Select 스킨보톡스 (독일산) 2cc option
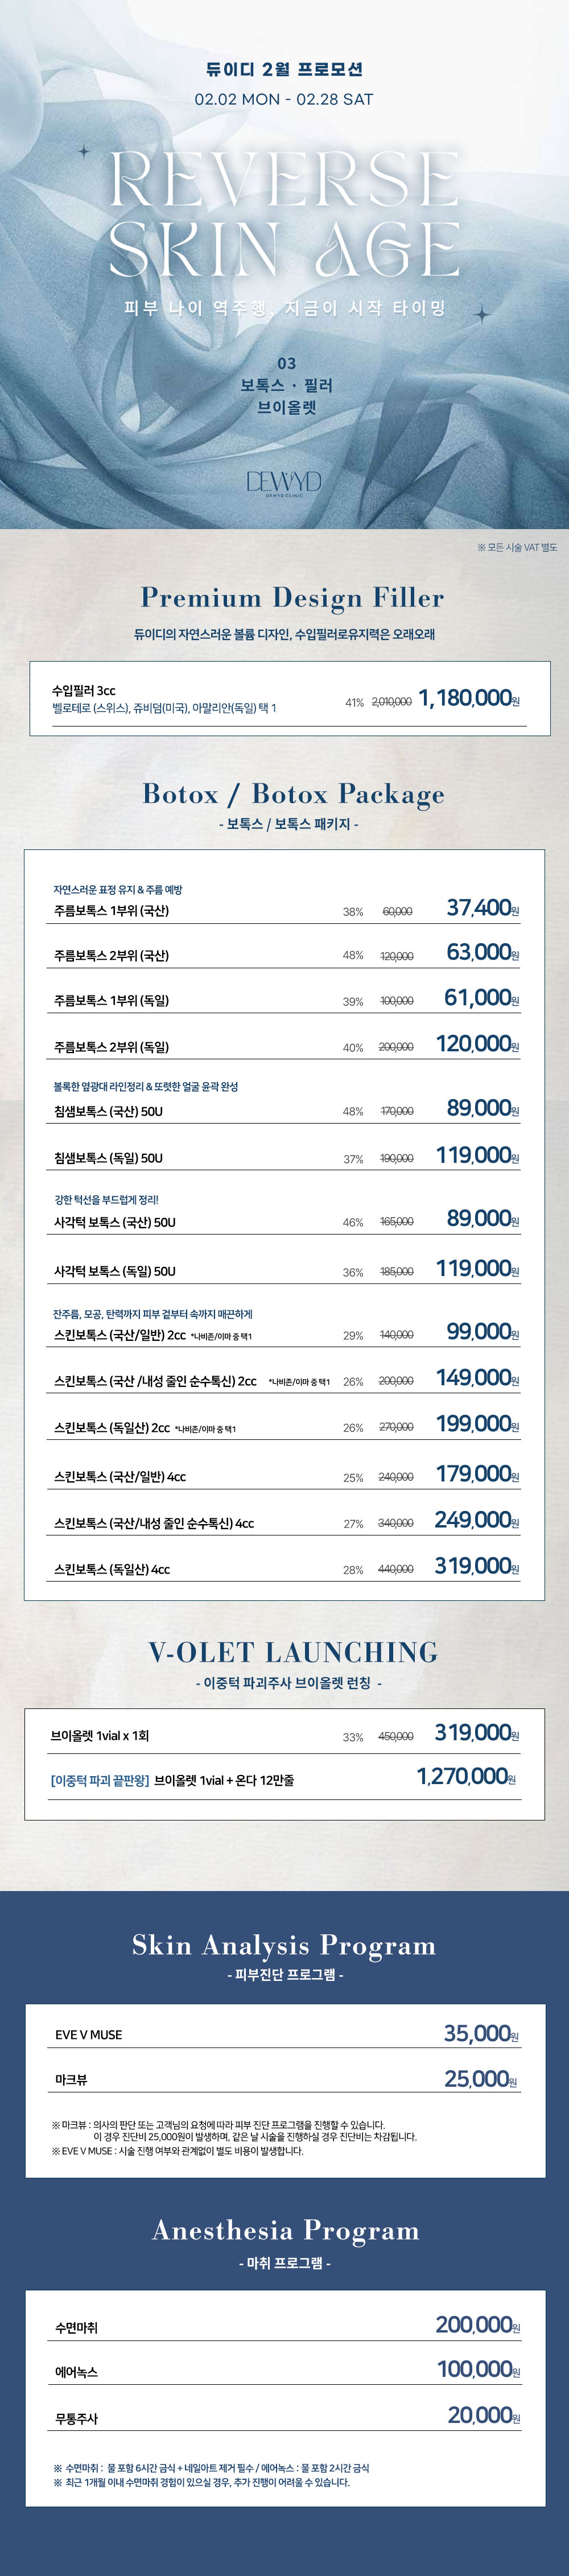This screenshot has height=2576, width=569. (112, 1427)
